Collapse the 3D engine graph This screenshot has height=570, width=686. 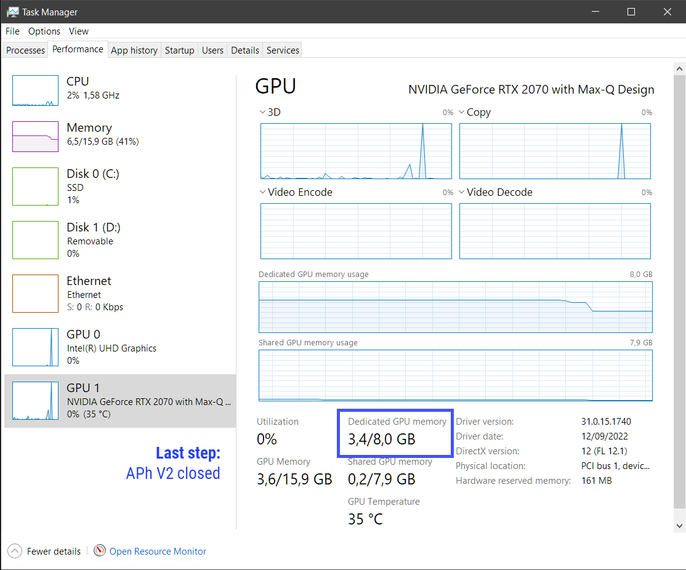262,112
